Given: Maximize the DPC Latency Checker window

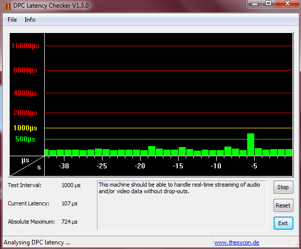Looking at the screenshot, I should point(269,4).
